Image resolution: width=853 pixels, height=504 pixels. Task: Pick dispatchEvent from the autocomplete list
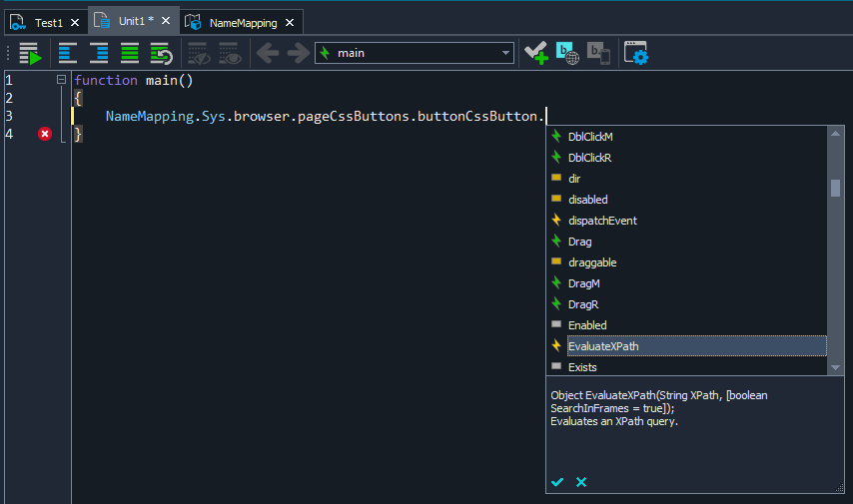coord(602,221)
